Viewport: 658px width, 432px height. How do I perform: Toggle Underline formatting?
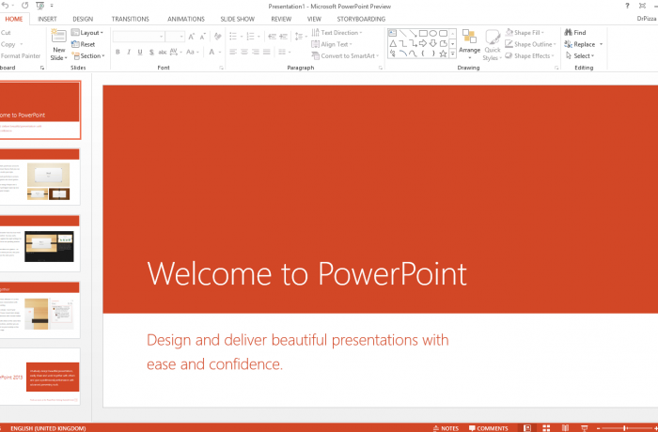pos(140,52)
